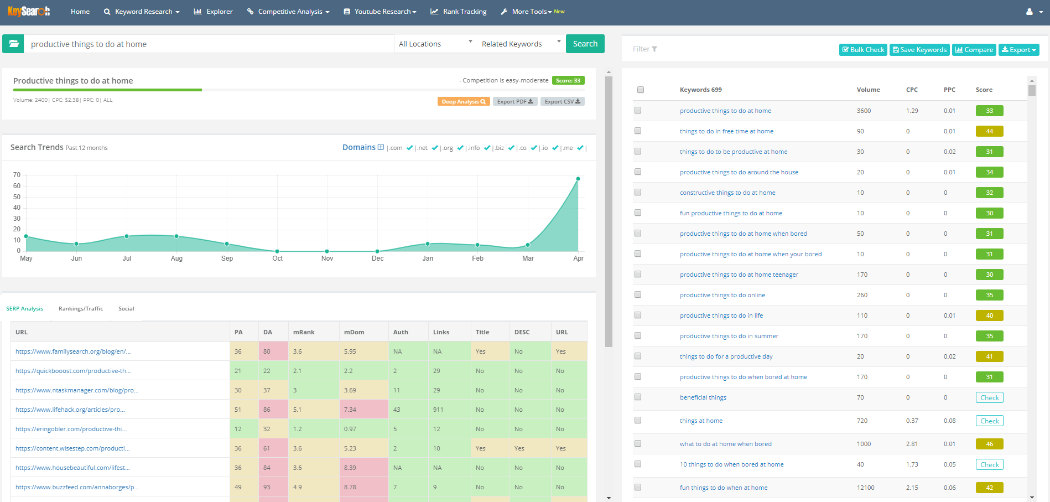Click the green folder icon beside search box
This screenshot has height=502, width=1050.
13,44
